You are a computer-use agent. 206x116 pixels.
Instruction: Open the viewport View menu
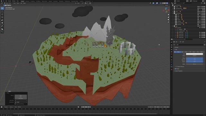[x=14, y=3]
